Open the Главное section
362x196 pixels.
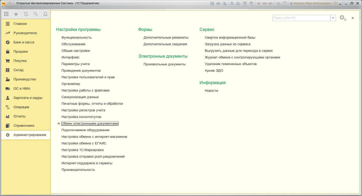click(26, 24)
